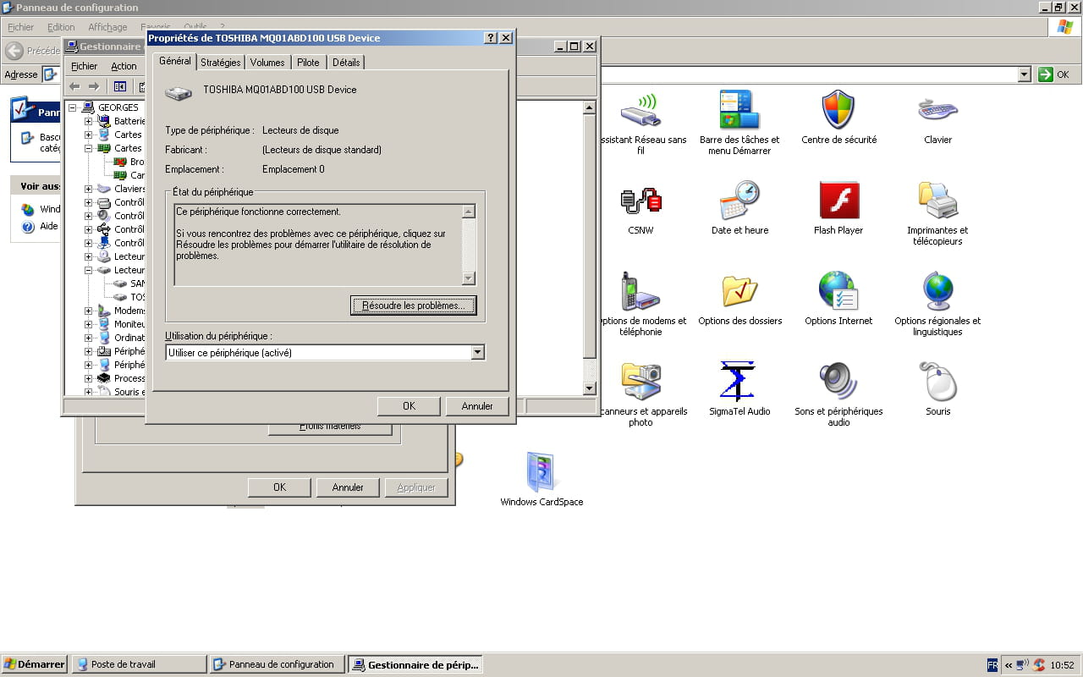Expand the Modems tree node

88,311
